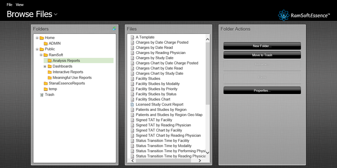Click the temp folder icon
337x168 pixels.
(x=46, y=89)
